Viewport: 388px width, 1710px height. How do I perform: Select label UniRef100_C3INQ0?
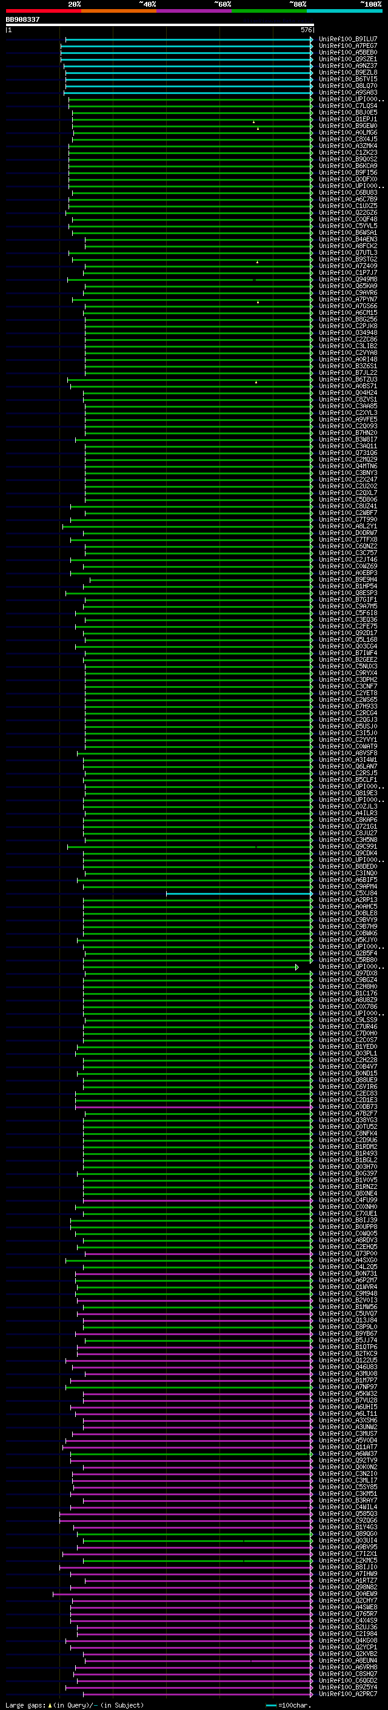tap(348, 873)
